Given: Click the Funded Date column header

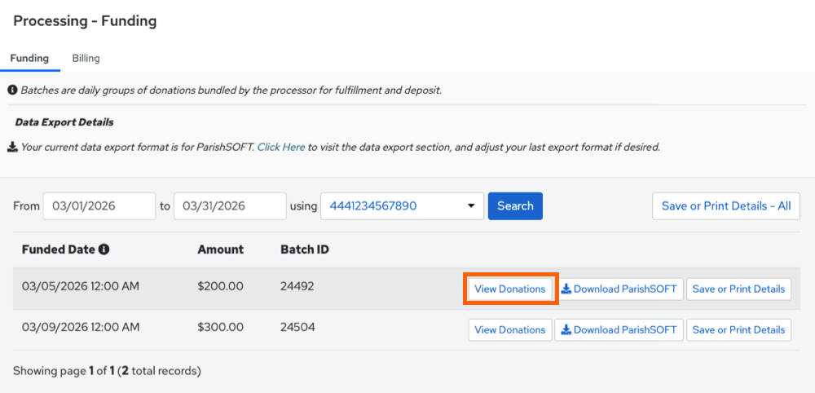Looking at the screenshot, I should 58,249.
